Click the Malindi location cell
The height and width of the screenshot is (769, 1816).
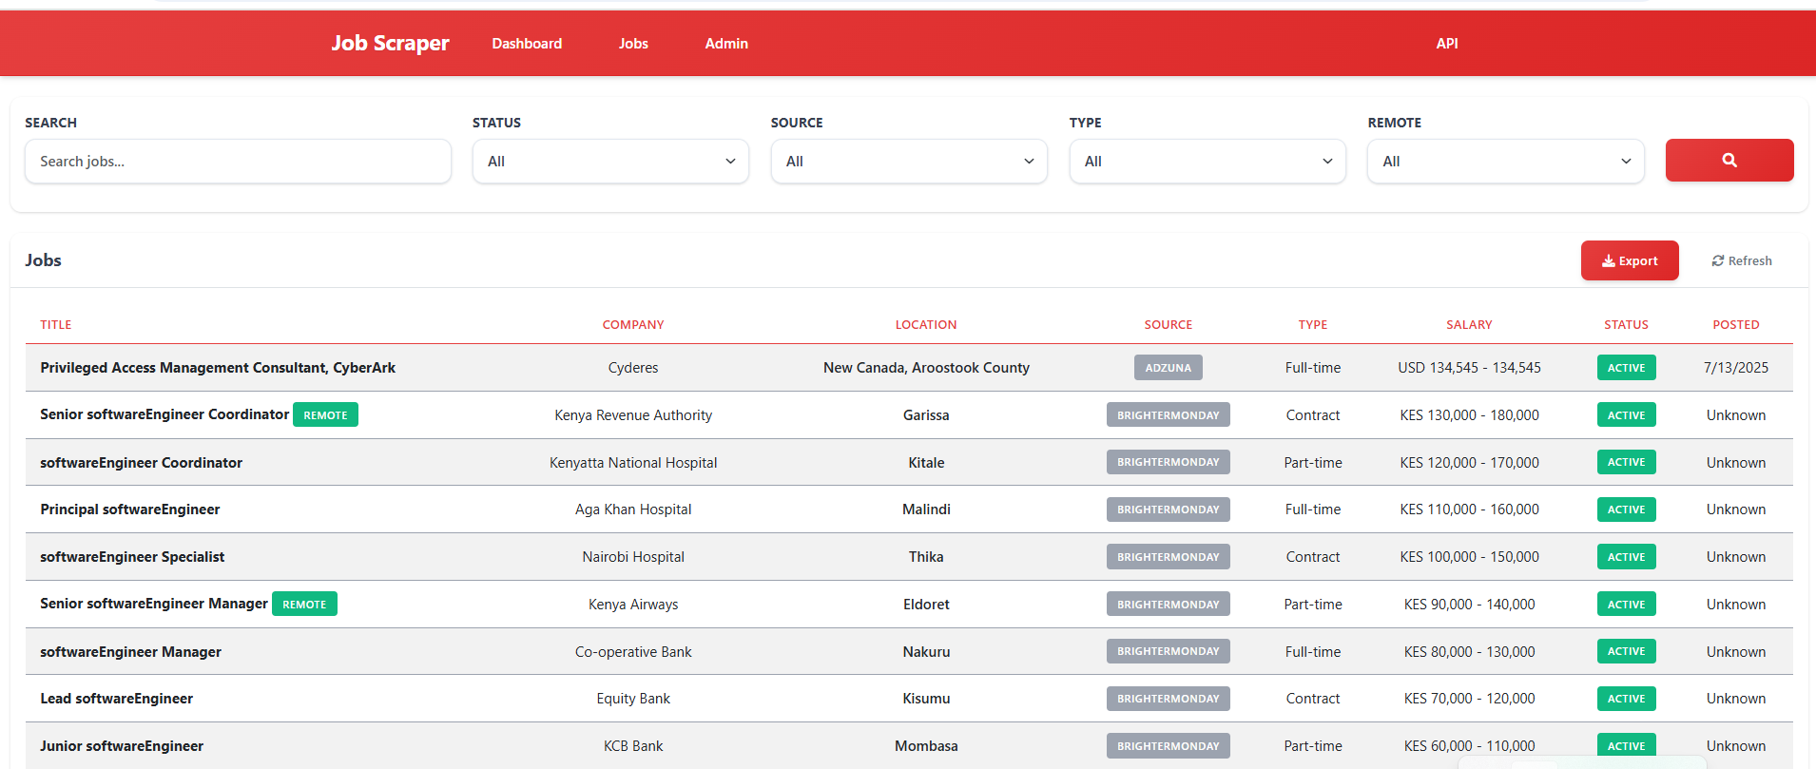click(926, 509)
